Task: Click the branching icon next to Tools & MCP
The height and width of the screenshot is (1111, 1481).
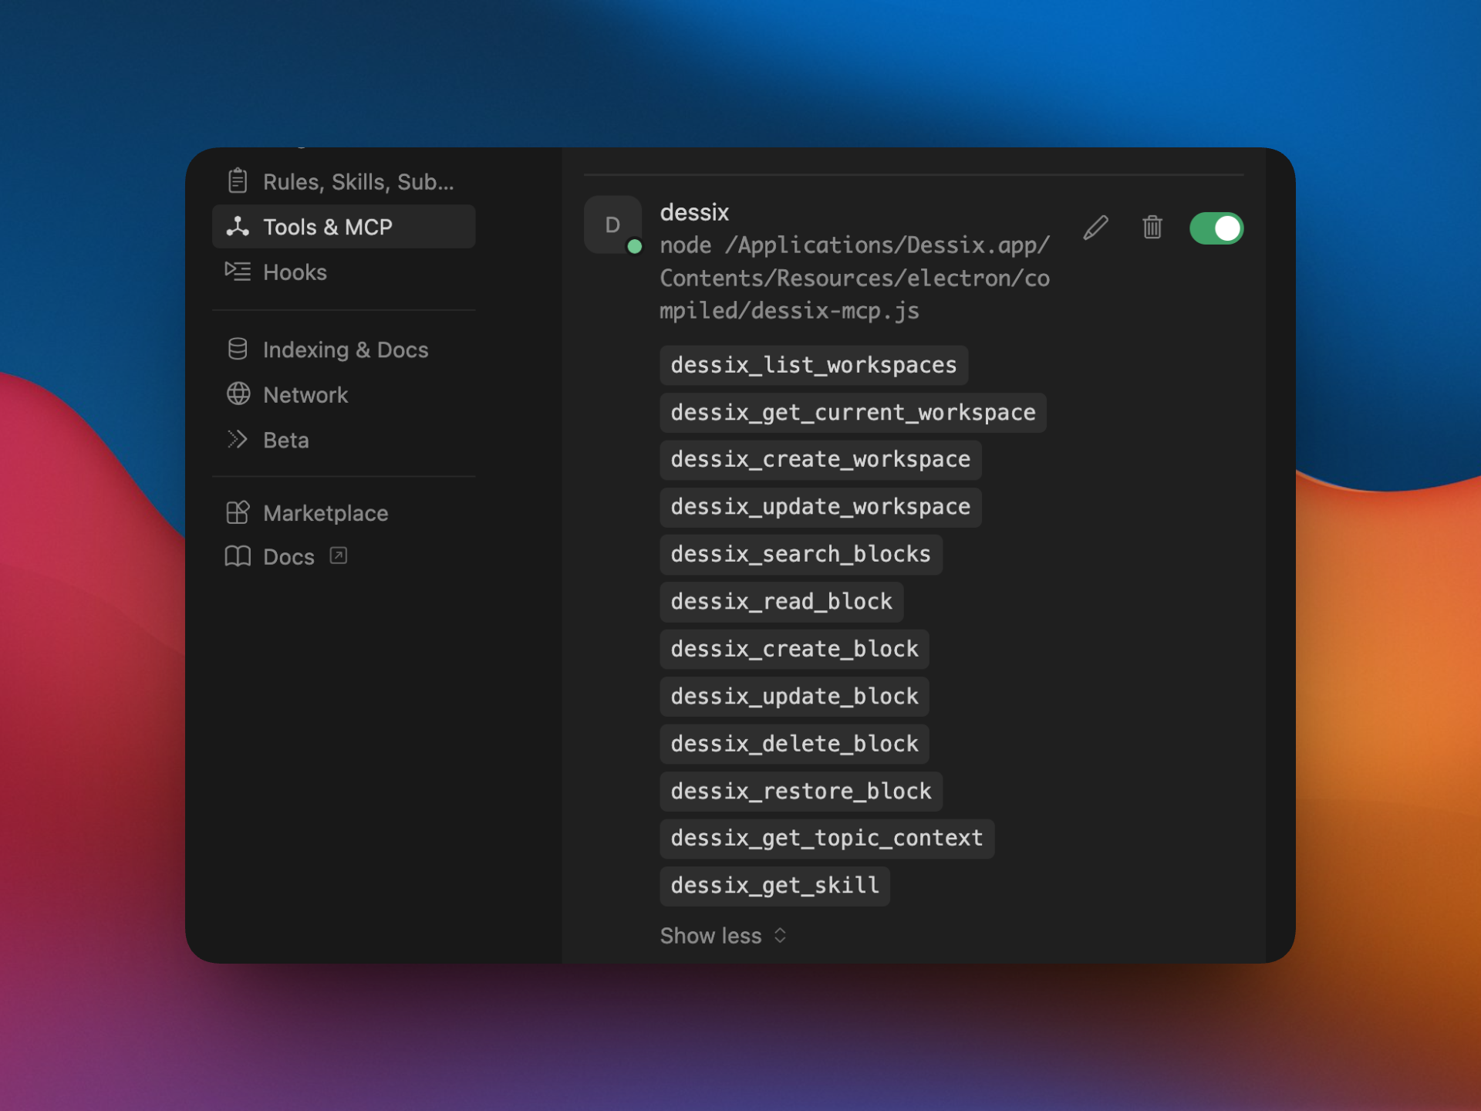Action: (x=238, y=226)
